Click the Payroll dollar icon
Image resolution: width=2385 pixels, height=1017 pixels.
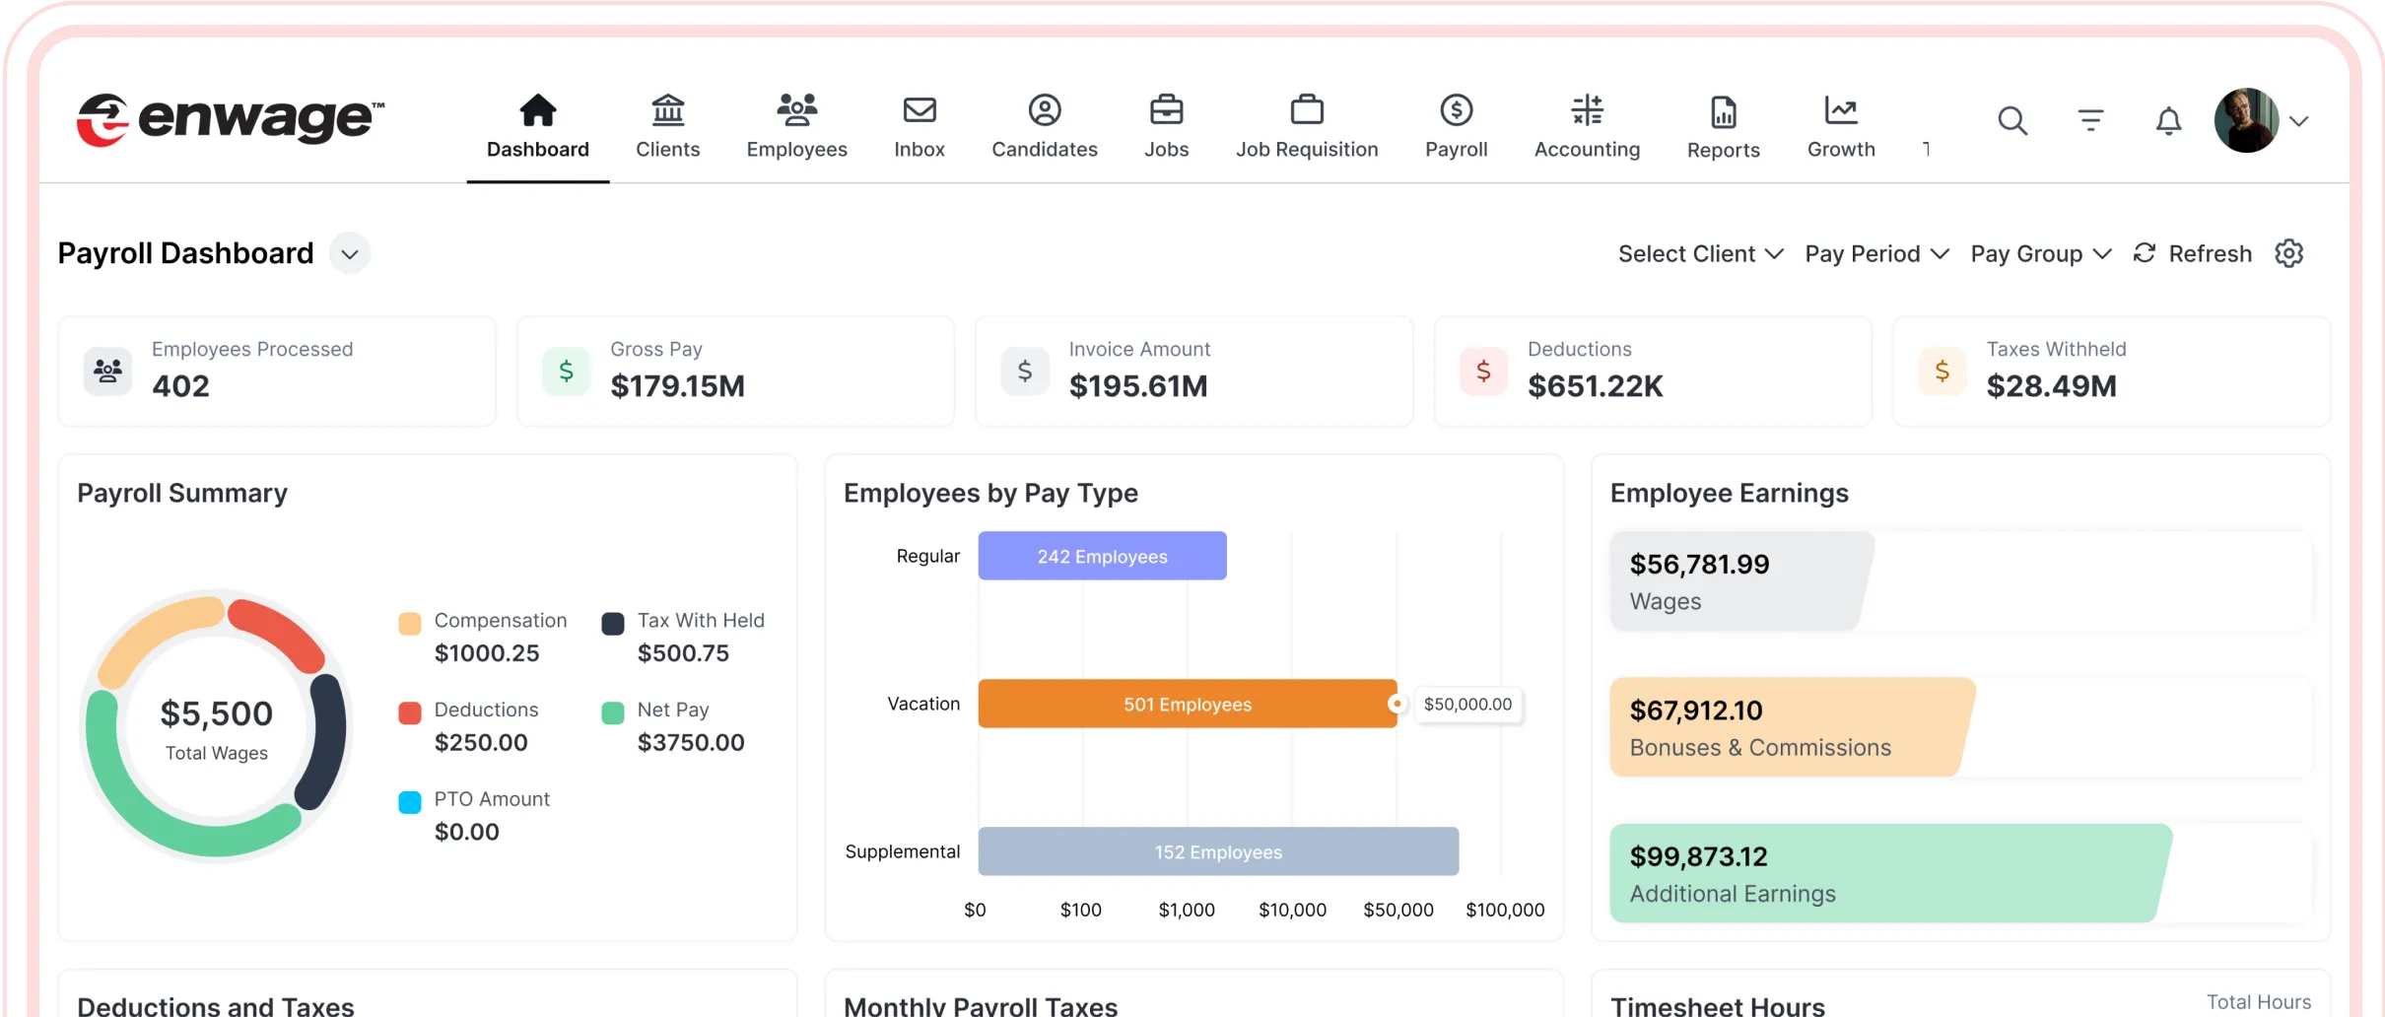(1456, 110)
